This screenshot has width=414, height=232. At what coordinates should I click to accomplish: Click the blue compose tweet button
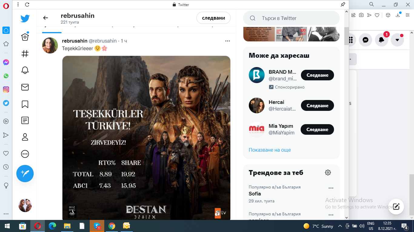pyautogui.click(x=25, y=173)
